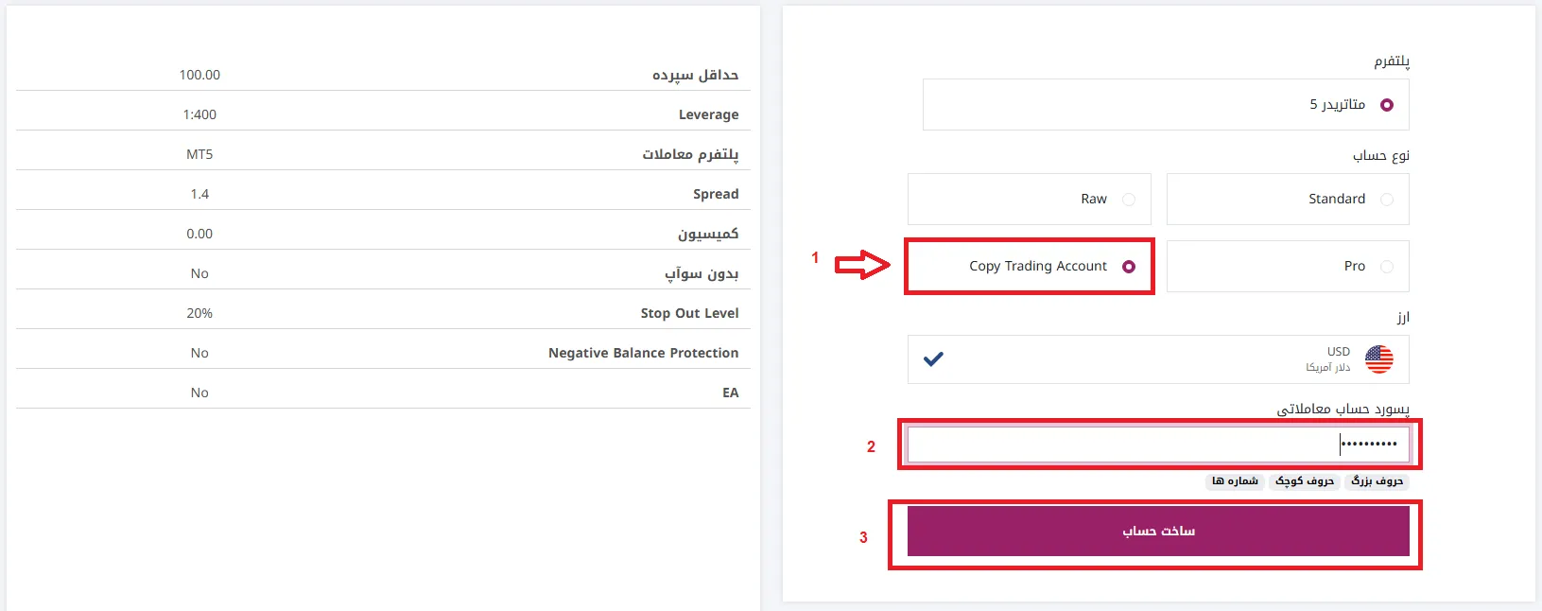Click the Stop Out Level label
This screenshot has width=1542, height=611.
tap(689, 313)
